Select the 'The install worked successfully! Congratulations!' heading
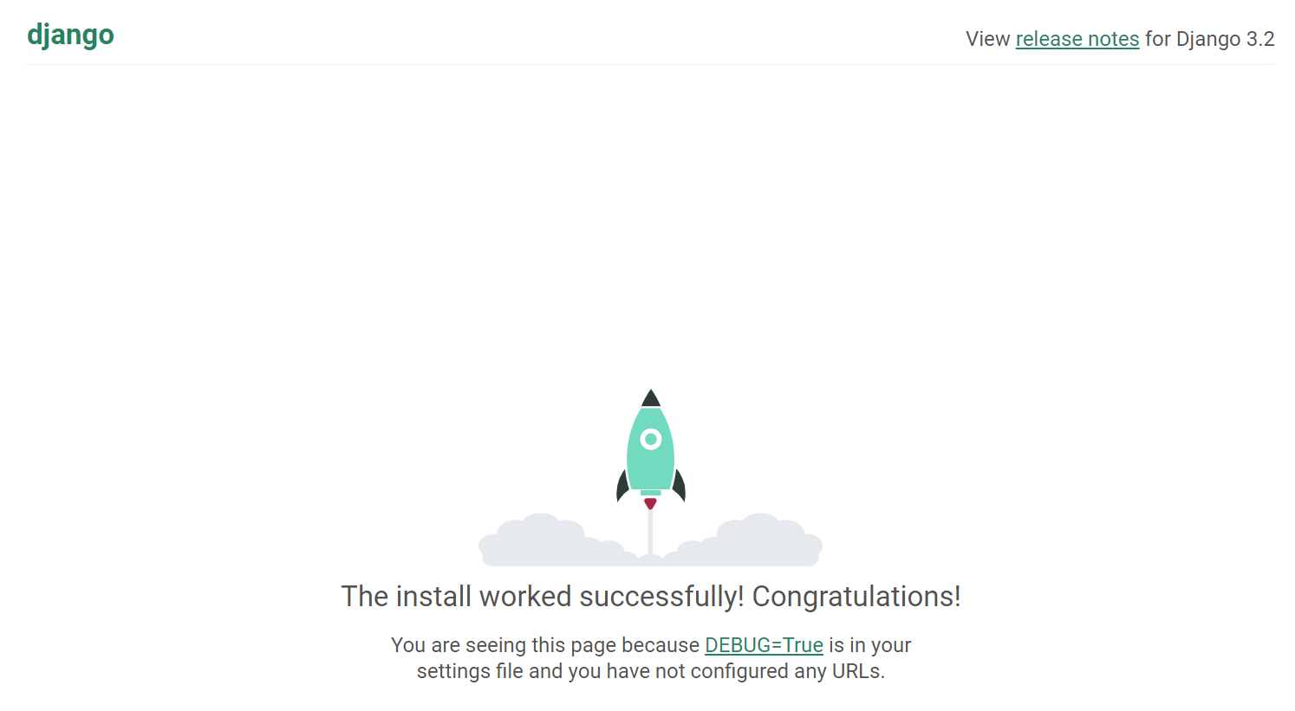The image size is (1295, 711). [x=651, y=597]
